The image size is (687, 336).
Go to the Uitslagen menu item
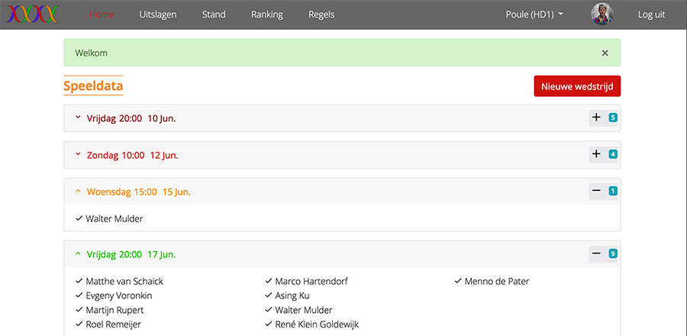click(158, 15)
